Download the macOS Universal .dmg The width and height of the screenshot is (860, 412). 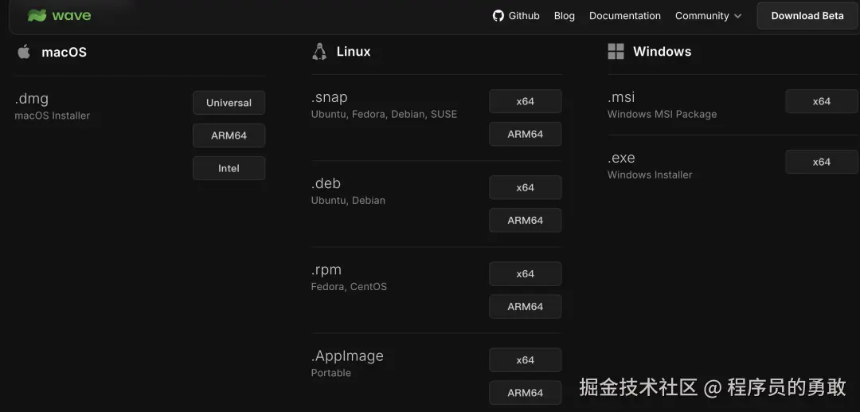coord(229,103)
